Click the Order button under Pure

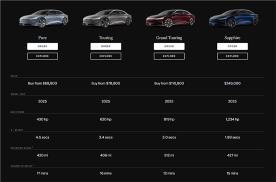pos(43,46)
